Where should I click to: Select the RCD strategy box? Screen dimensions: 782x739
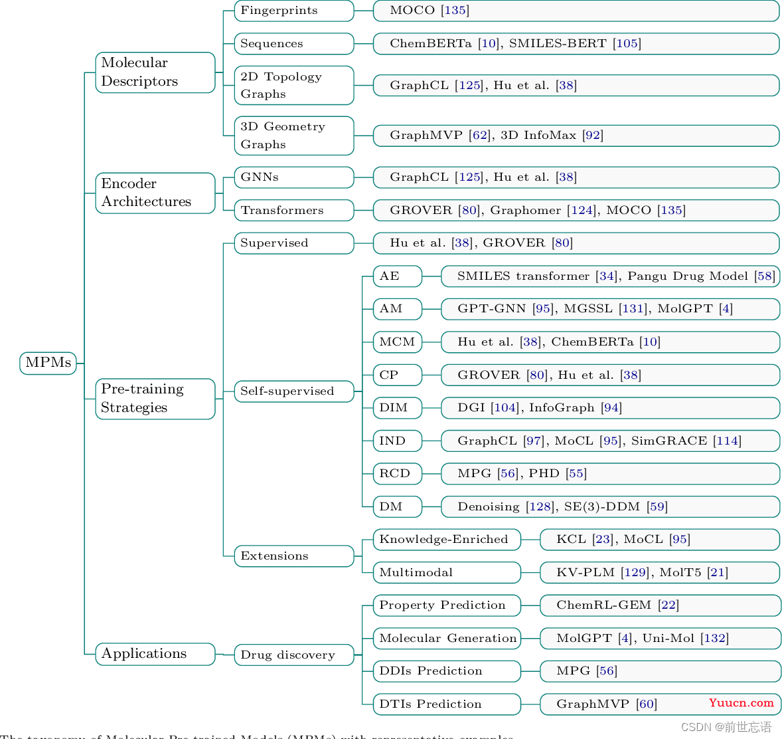tap(398, 473)
